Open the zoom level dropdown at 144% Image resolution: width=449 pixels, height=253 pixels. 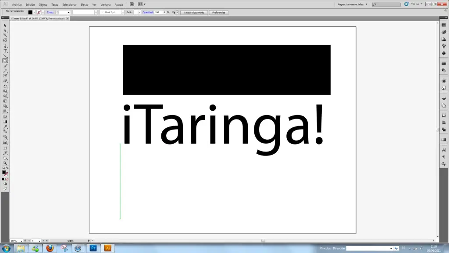[x=21, y=241]
